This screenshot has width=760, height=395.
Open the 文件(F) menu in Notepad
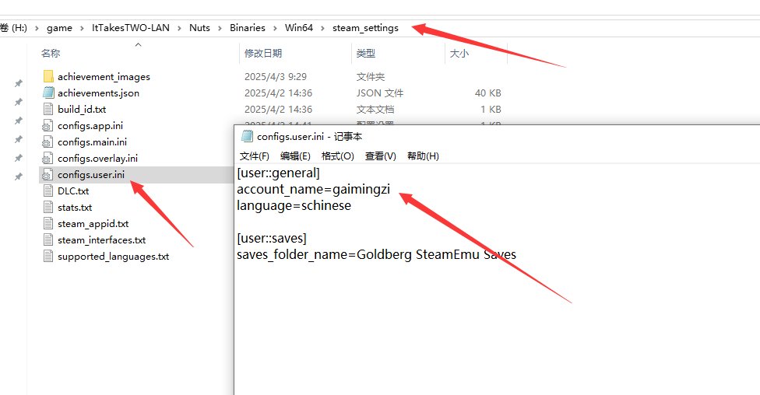tap(255, 156)
